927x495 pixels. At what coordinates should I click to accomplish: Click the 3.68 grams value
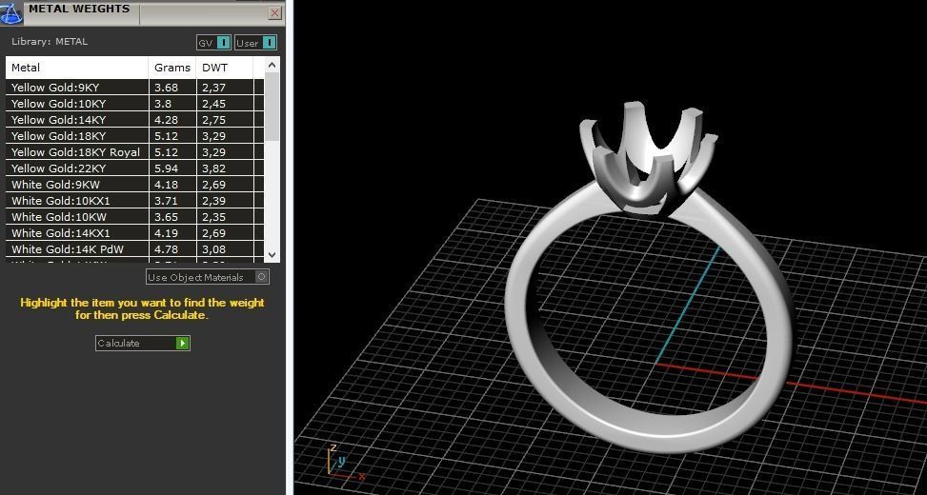[166, 88]
